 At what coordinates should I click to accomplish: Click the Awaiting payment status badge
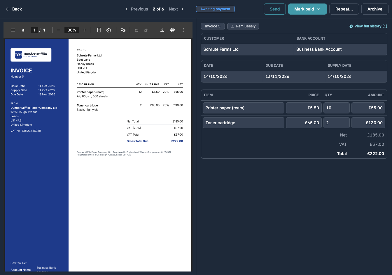(x=215, y=9)
